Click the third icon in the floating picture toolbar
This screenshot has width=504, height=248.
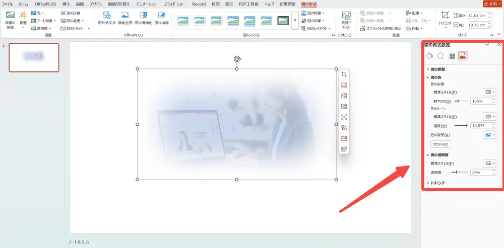point(344,96)
